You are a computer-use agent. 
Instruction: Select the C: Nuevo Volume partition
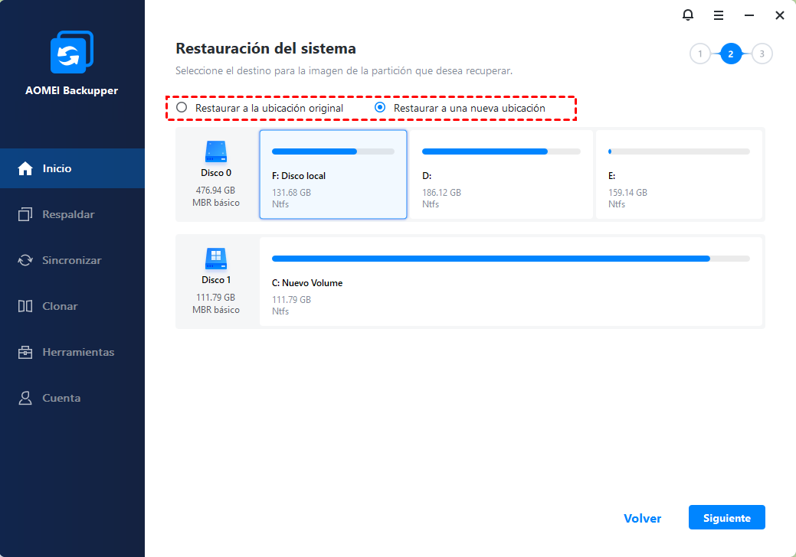[x=511, y=282]
